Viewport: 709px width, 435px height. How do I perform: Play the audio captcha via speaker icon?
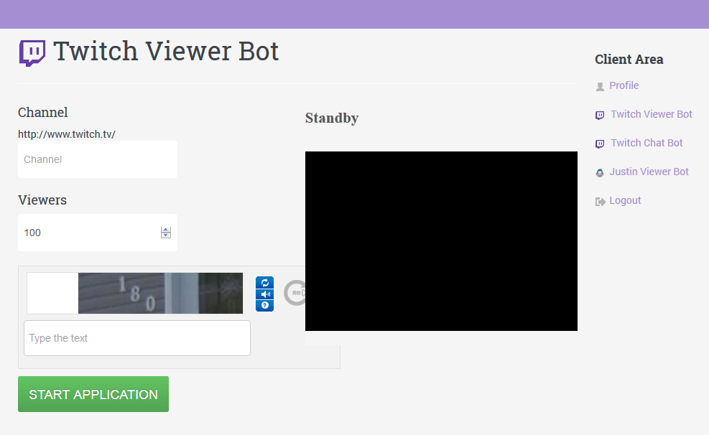tap(264, 293)
